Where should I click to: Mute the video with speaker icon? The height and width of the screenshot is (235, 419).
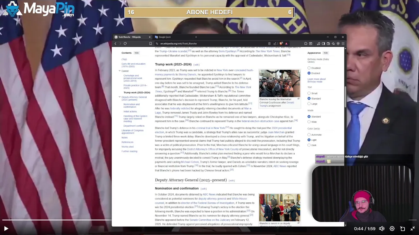pos(382,229)
